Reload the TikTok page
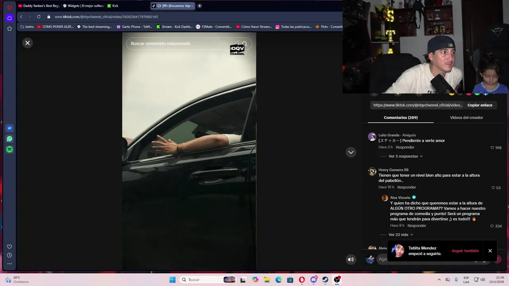 point(39,17)
